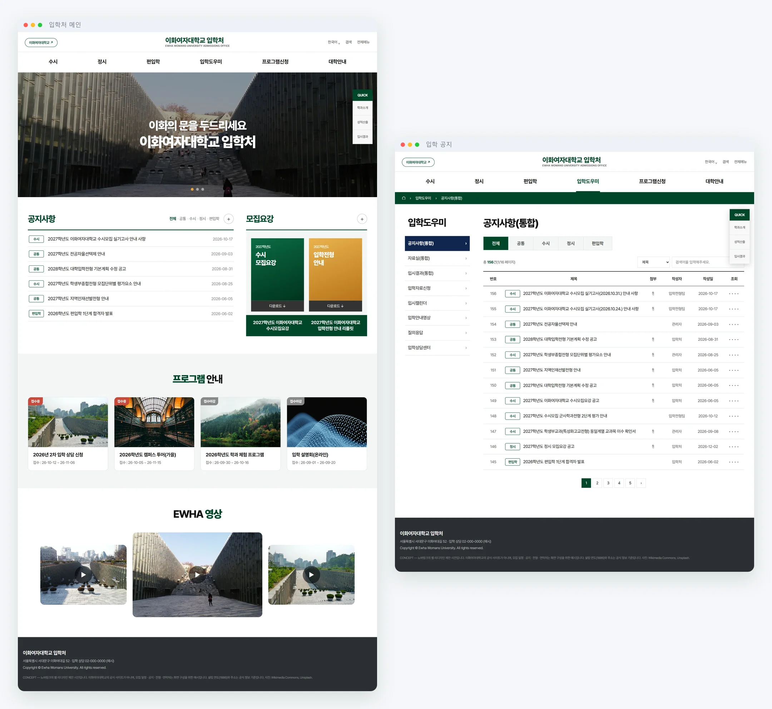The height and width of the screenshot is (709, 772).
Task: Click the 이화여자대학교 external link badge in 입학처 메인 window
Action: tap(41, 43)
